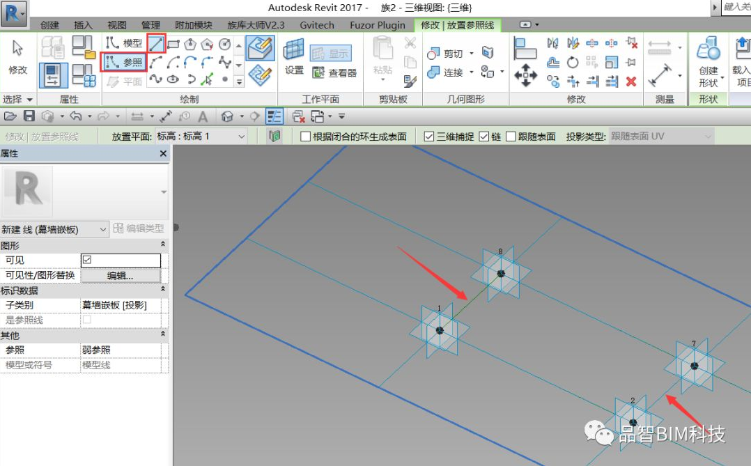Click the Rotate tool icon
The height and width of the screenshot is (466, 751).
573,62
